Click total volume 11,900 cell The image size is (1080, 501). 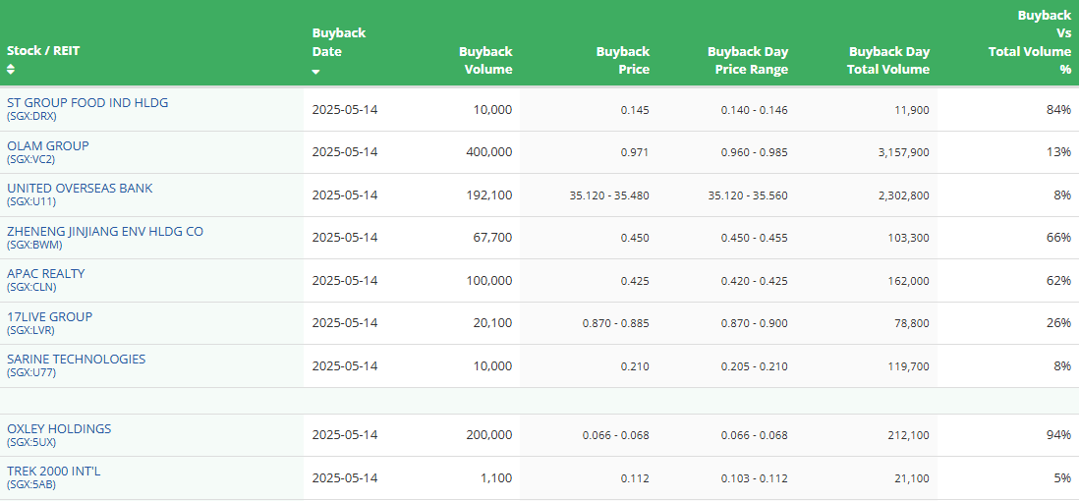click(913, 110)
